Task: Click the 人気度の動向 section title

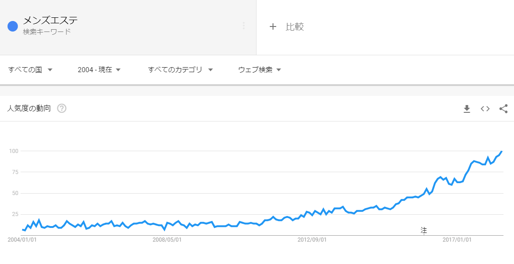Action: [29, 108]
